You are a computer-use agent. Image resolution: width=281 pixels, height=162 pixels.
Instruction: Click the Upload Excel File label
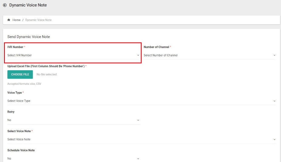click(x=46, y=66)
